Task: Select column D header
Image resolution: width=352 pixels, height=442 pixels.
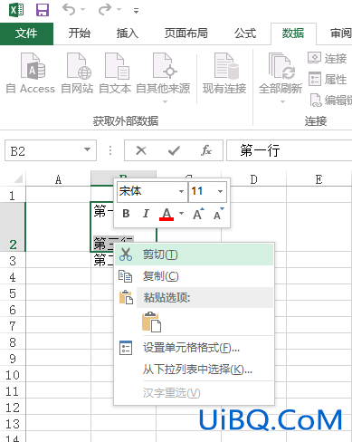Action: pyautogui.click(x=253, y=179)
